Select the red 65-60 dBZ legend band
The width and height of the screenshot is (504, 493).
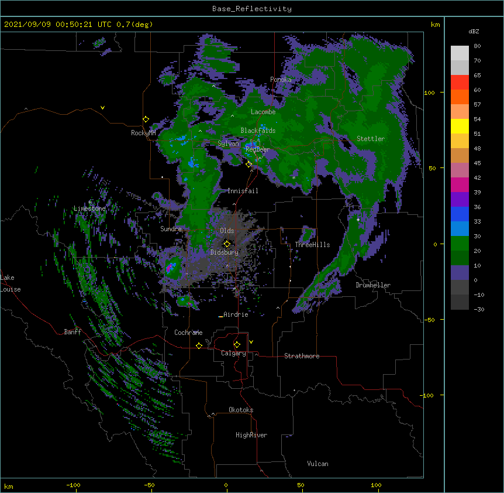pyautogui.click(x=460, y=83)
